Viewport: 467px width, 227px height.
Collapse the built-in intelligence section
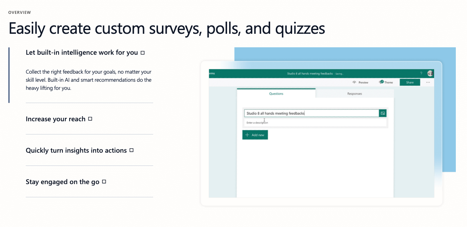click(83, 52)
